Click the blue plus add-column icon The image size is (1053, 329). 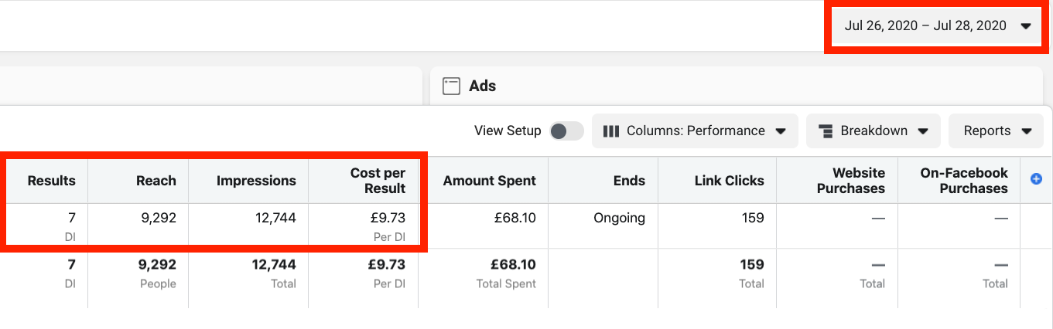[x=1037, y=179]
